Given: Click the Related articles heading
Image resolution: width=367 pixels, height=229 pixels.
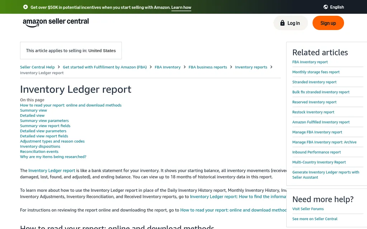Looking at the screenshot, I should coord(320,53).
